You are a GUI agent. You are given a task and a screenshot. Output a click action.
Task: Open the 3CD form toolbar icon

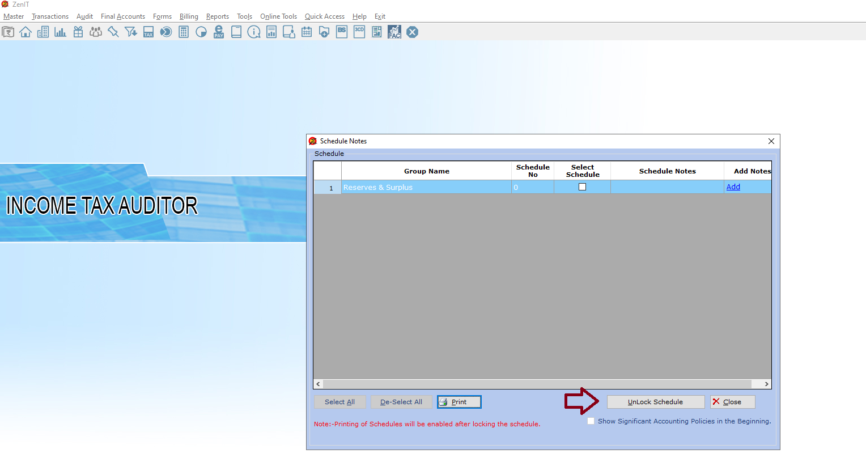tap(359, 32)
